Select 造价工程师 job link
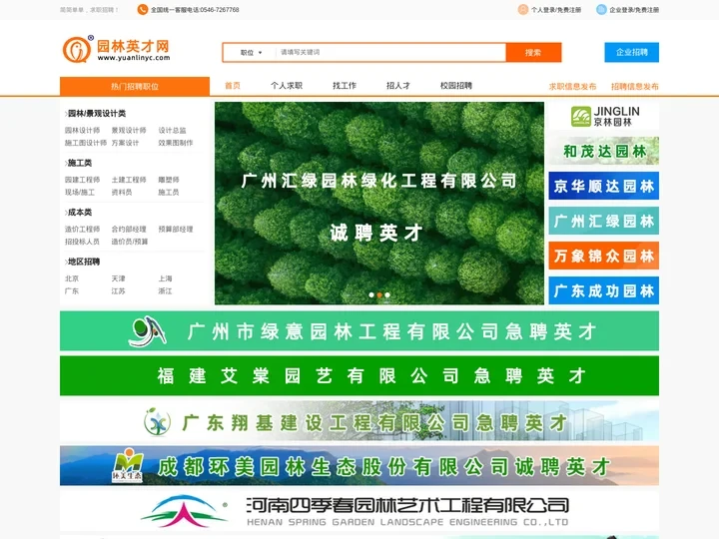 click(82, 230)
